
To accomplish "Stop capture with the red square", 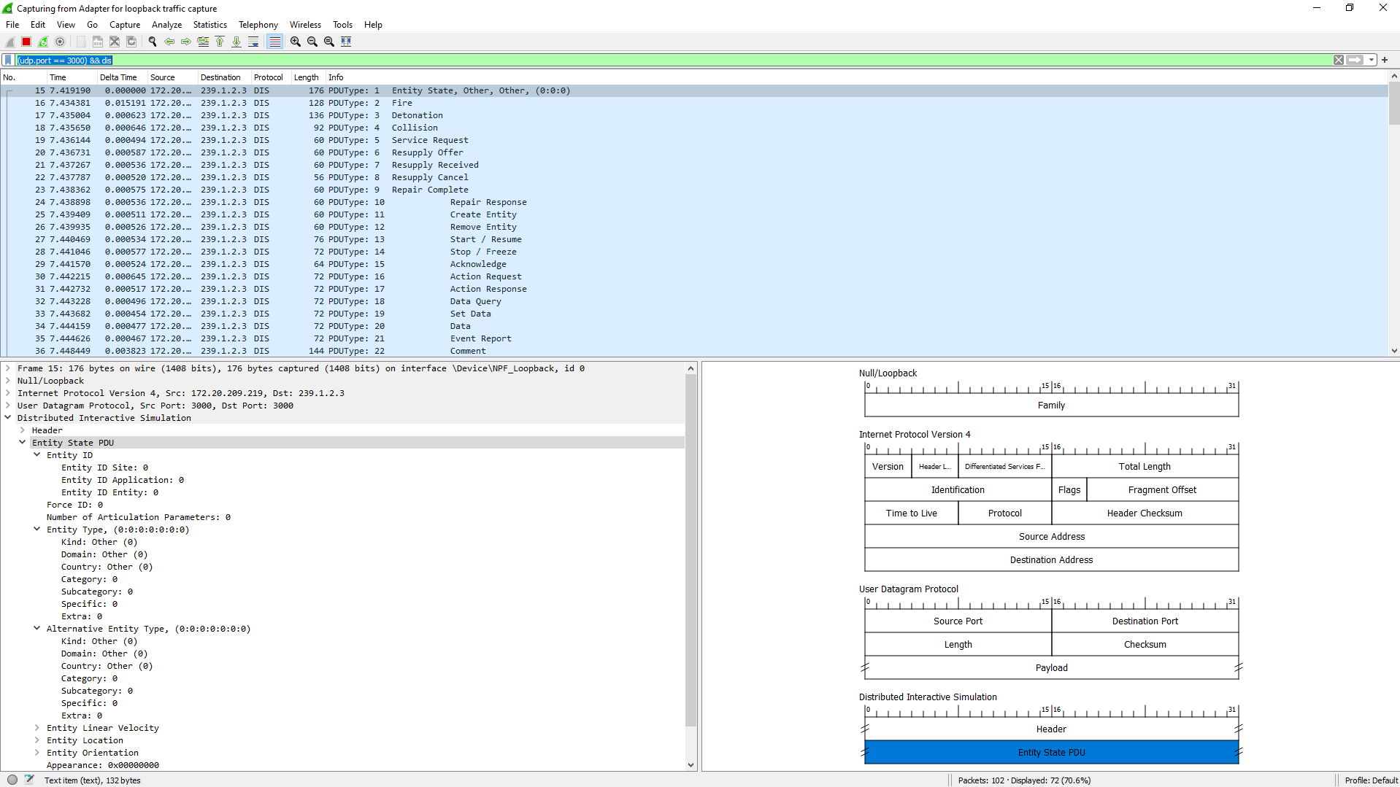I will [26, 42].
